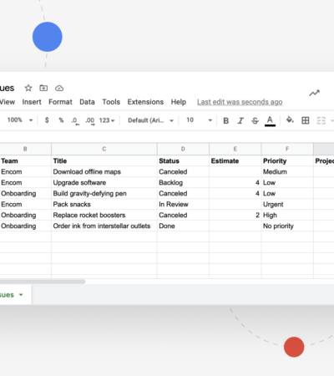Select Encom team cell for Pack snacks
Image resolution: width=334 pixels, height=376 pixels.
point(25,204)
